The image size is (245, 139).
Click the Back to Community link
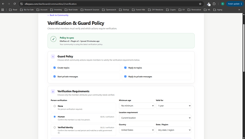click(x=58, y=15)
